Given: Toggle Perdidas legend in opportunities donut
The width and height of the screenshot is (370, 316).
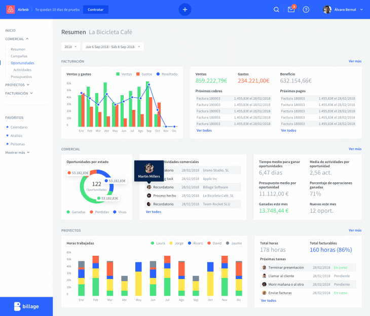Looking at the screenshot, I should click(99, 212).
